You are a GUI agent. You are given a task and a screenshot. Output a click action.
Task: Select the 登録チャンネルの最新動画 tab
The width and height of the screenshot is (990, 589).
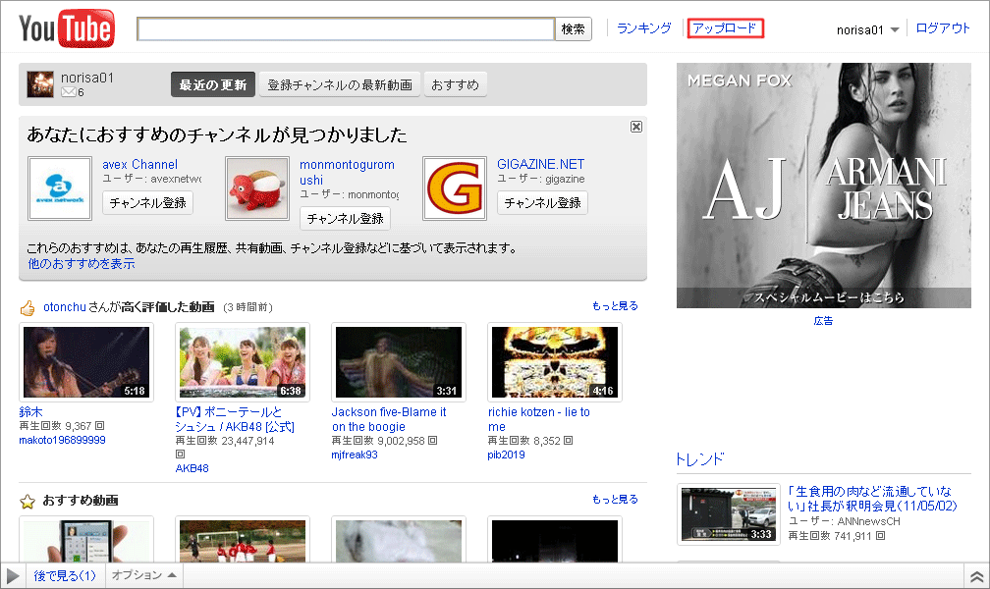[340, 84]
